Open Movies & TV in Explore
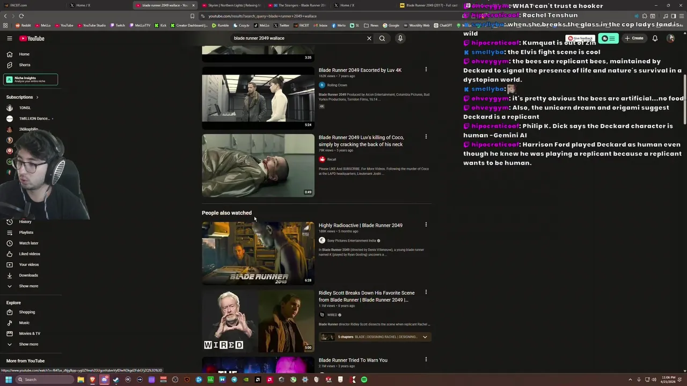The width and height of the screenshot is (687, 386). coord(30,333)
